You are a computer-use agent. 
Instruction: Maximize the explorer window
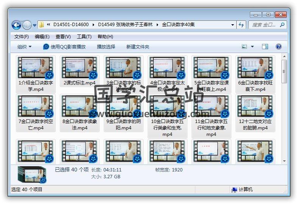[x=268, y=15]
